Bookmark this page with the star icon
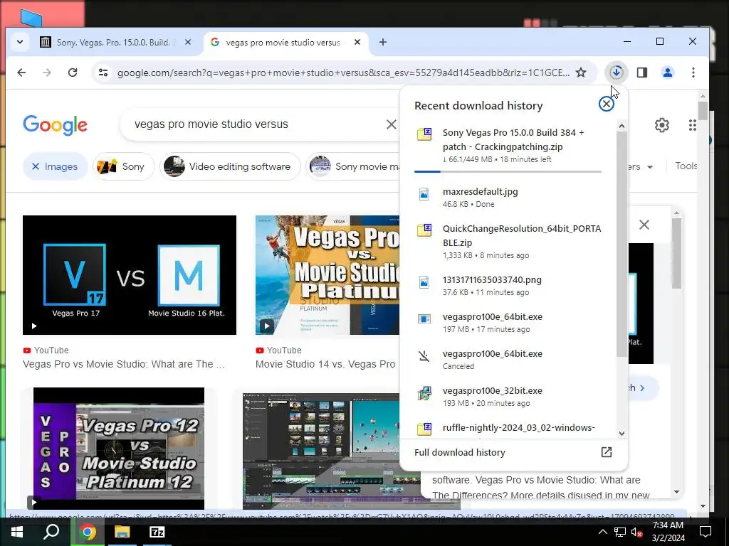The height and width of the screenshot is (546, 729). click(x=581, y=73)
